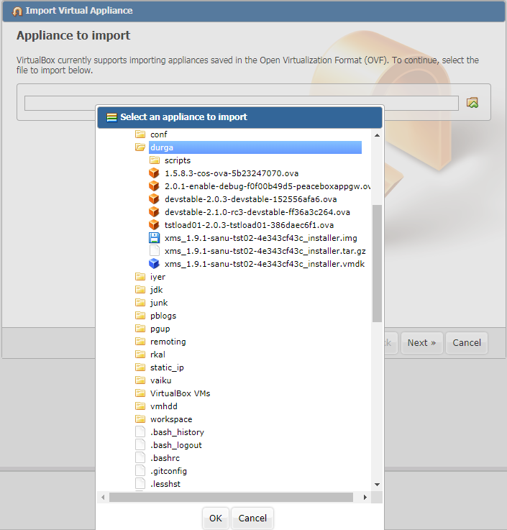The image size is (507, 530).
Task: Click the 1.5.8.3-cos-ova appliance box icon
Action: 153,173
